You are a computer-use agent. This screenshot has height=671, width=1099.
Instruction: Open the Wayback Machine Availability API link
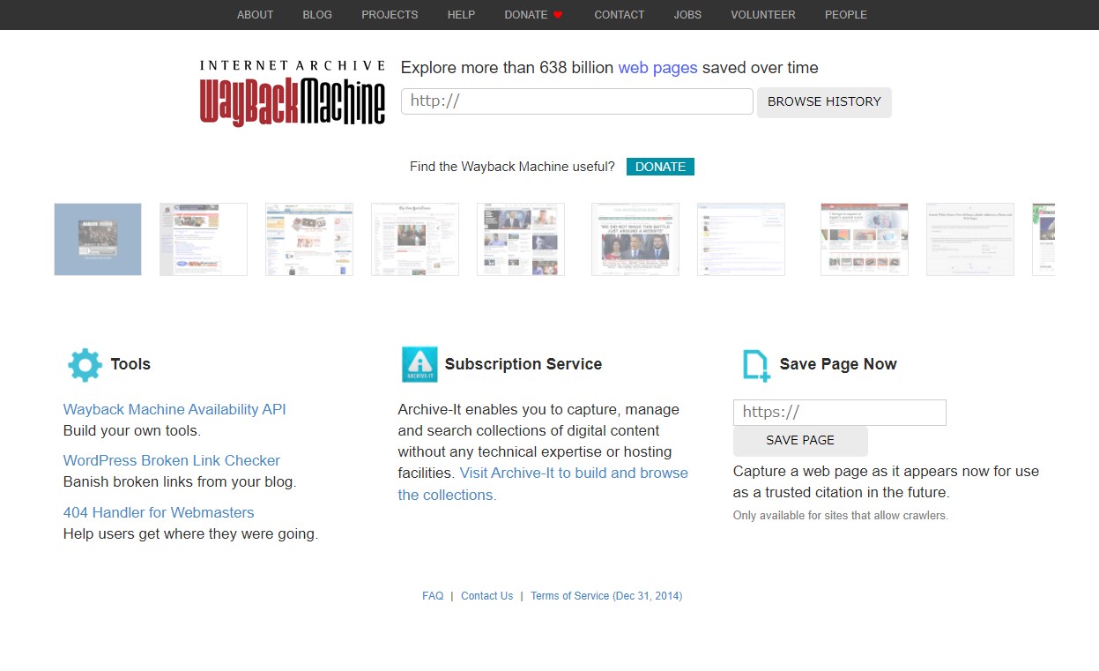pyautogui.click(x=175, y=410)
